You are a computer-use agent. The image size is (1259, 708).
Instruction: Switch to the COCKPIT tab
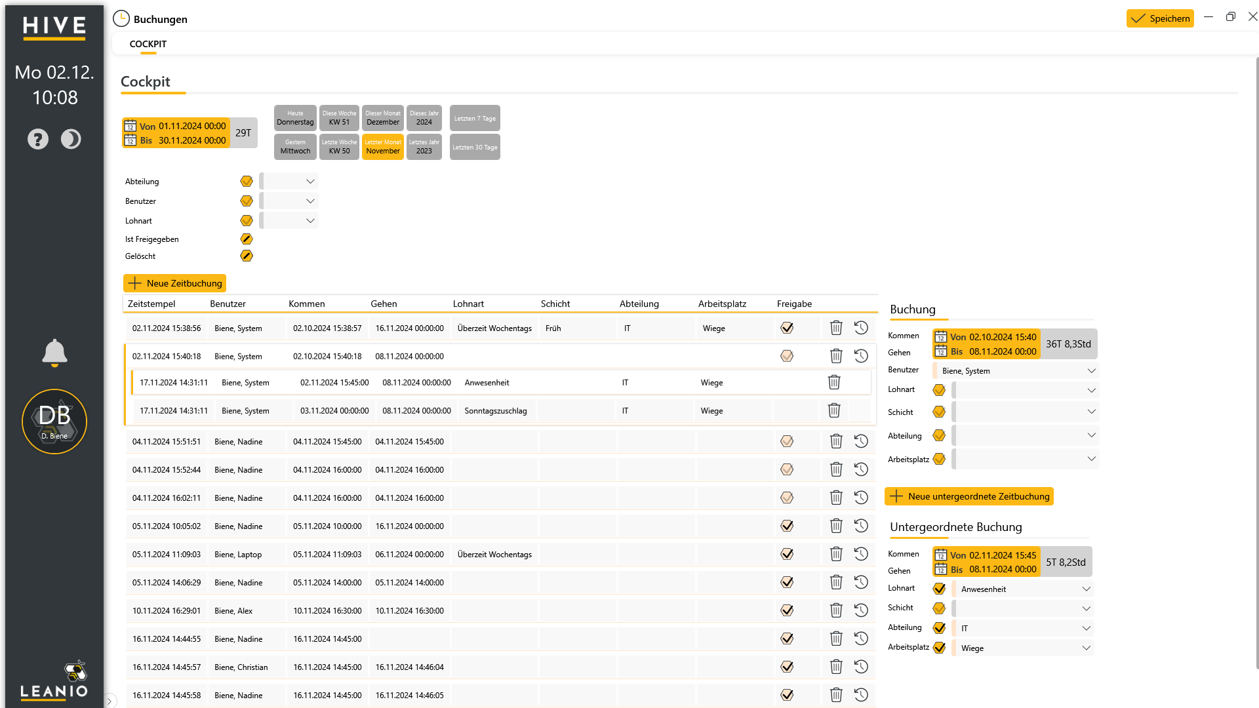pyautogui.click(x=148, y=44)
